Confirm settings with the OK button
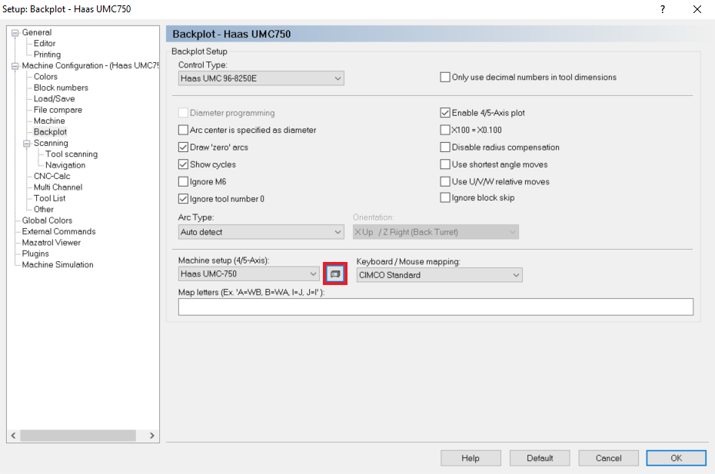 point(676,457)
